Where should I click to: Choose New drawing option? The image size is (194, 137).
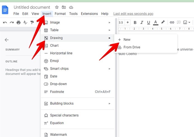(x=146, y=40)
